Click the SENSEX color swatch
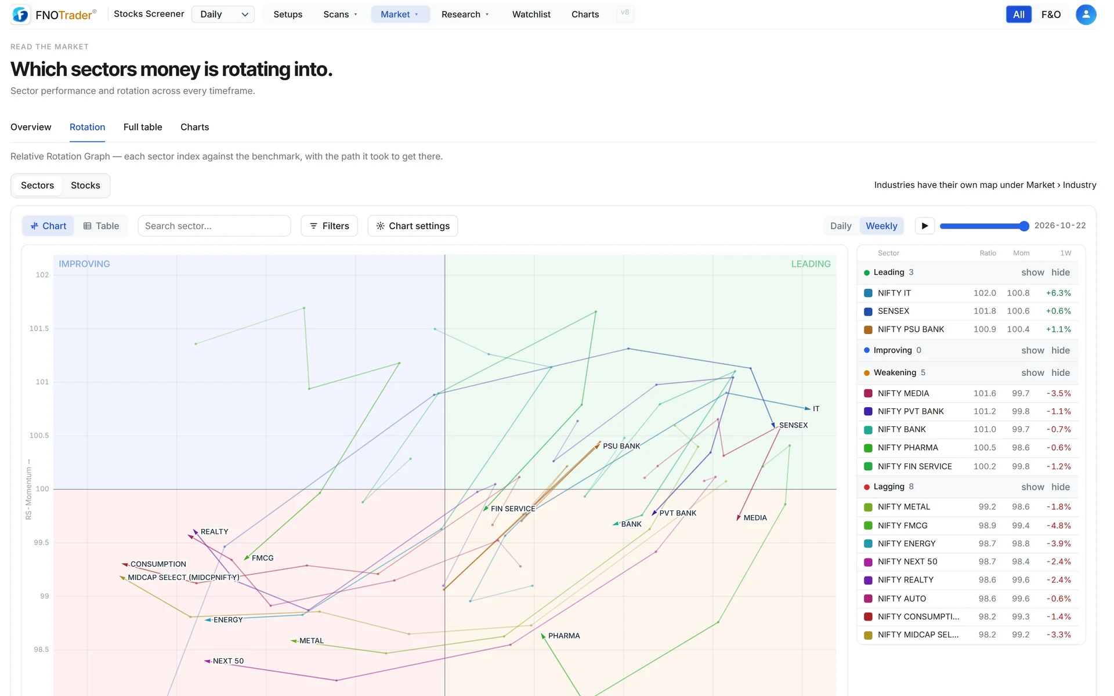The height and width of the screenshot is (696, 1114). click(868, 311)
